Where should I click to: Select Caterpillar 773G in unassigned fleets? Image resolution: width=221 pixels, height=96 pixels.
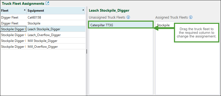tap(121, 25)
